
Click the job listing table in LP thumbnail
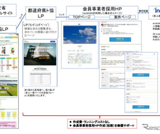pos(40,79)
